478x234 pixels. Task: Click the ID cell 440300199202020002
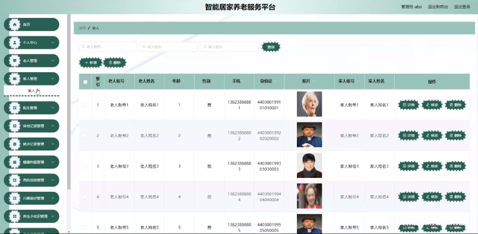click(269, 136)
